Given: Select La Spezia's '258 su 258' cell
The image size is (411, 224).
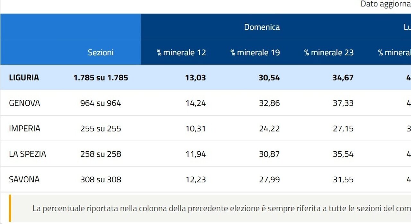Looking at the screenshot, I should pyautogui.click(x=101, y=154).
